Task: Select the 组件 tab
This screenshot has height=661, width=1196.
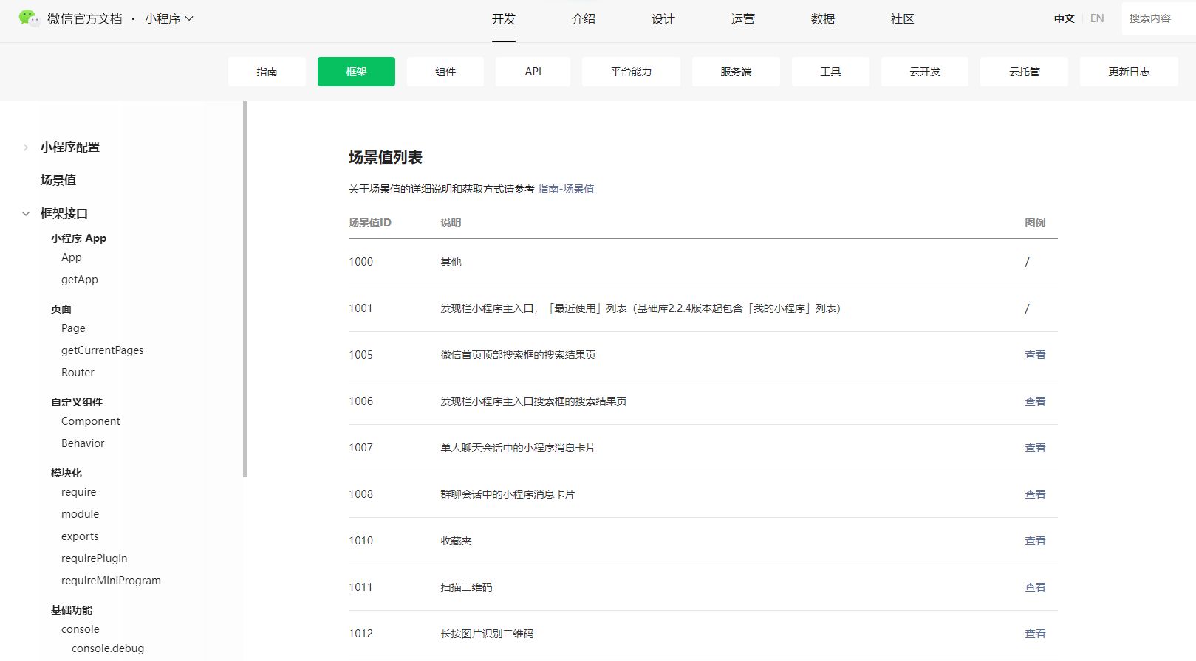Action: pos(445,72)
